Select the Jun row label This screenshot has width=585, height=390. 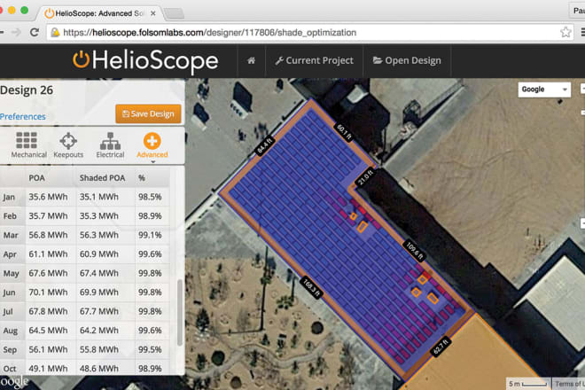click(x=9, y=292)
